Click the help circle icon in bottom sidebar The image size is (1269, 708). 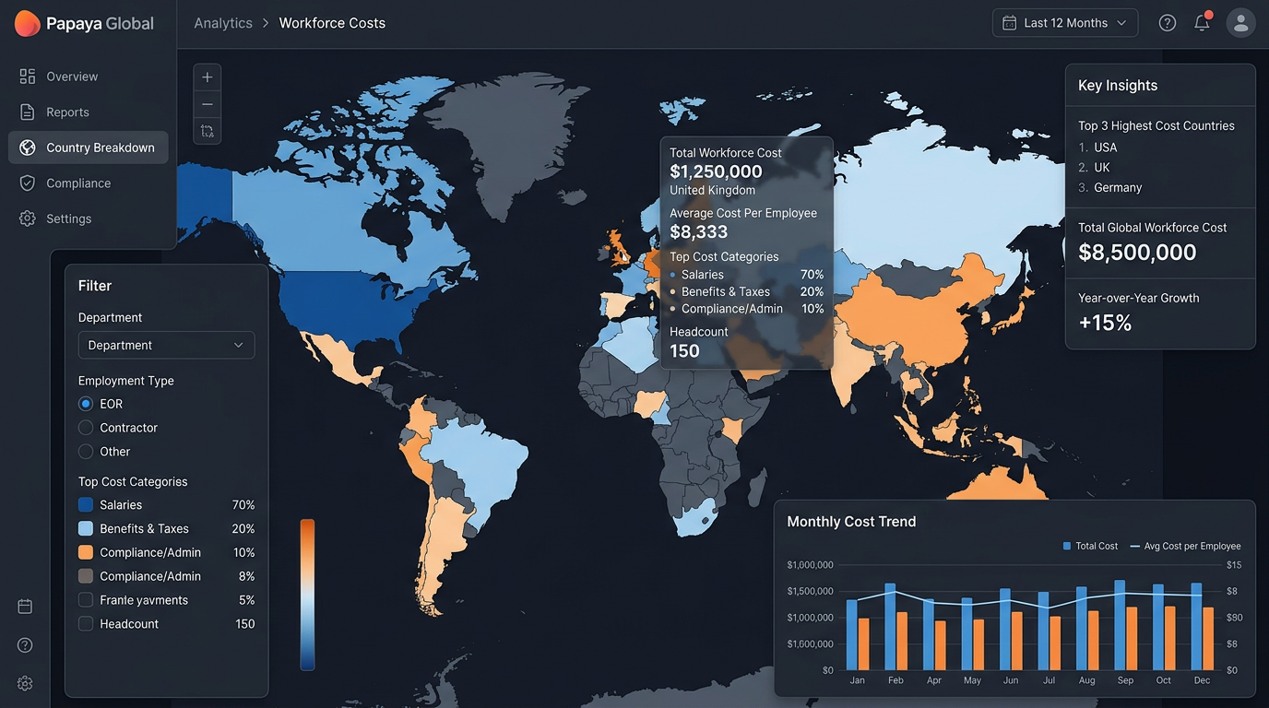(x=25, y=645)
